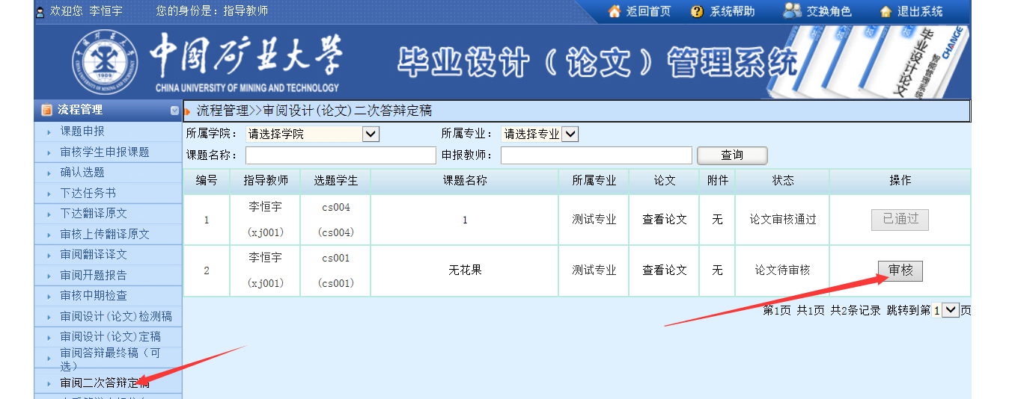Click 审核 button for 无花果 row

[900, 270]
